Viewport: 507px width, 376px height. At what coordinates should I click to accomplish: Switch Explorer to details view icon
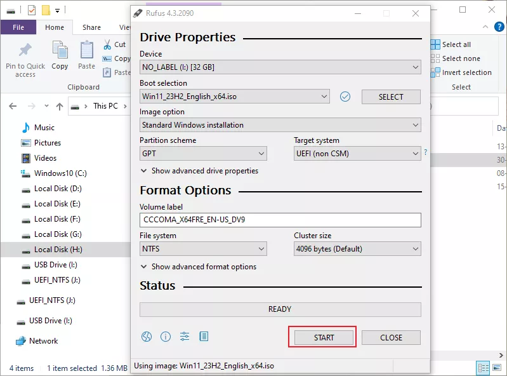pos(484,368)
